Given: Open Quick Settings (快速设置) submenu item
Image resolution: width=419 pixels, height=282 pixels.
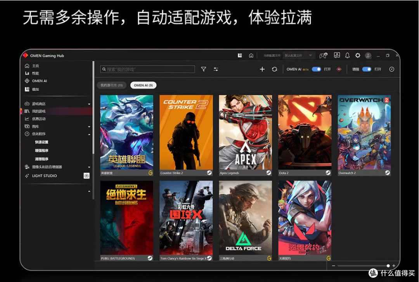Looking at the screenshot, I should pyautogui.click(x=42, y=142).
